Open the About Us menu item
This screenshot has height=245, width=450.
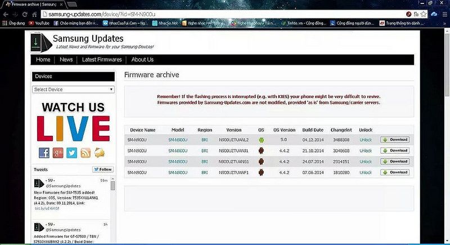point(142,60)
